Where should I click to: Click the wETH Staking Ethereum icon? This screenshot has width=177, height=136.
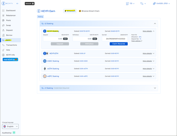pyautogui.click(x=45, y=69)
